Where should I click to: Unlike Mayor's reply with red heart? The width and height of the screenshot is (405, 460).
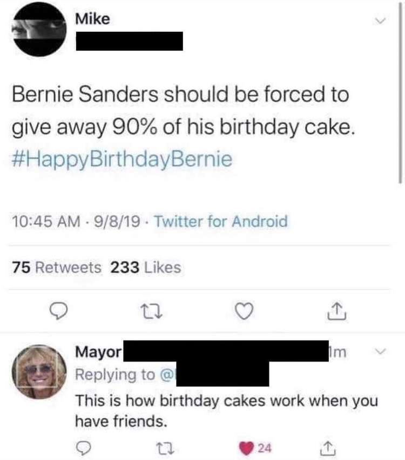[x=246, y=448]
